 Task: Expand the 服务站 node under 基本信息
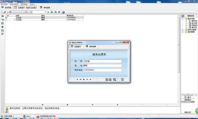coord(186,21)
